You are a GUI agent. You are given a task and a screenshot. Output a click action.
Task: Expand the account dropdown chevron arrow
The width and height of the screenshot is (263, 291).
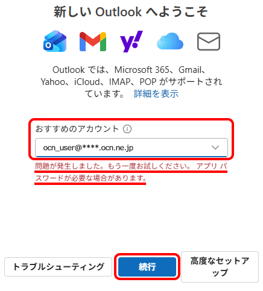[215, 148]
